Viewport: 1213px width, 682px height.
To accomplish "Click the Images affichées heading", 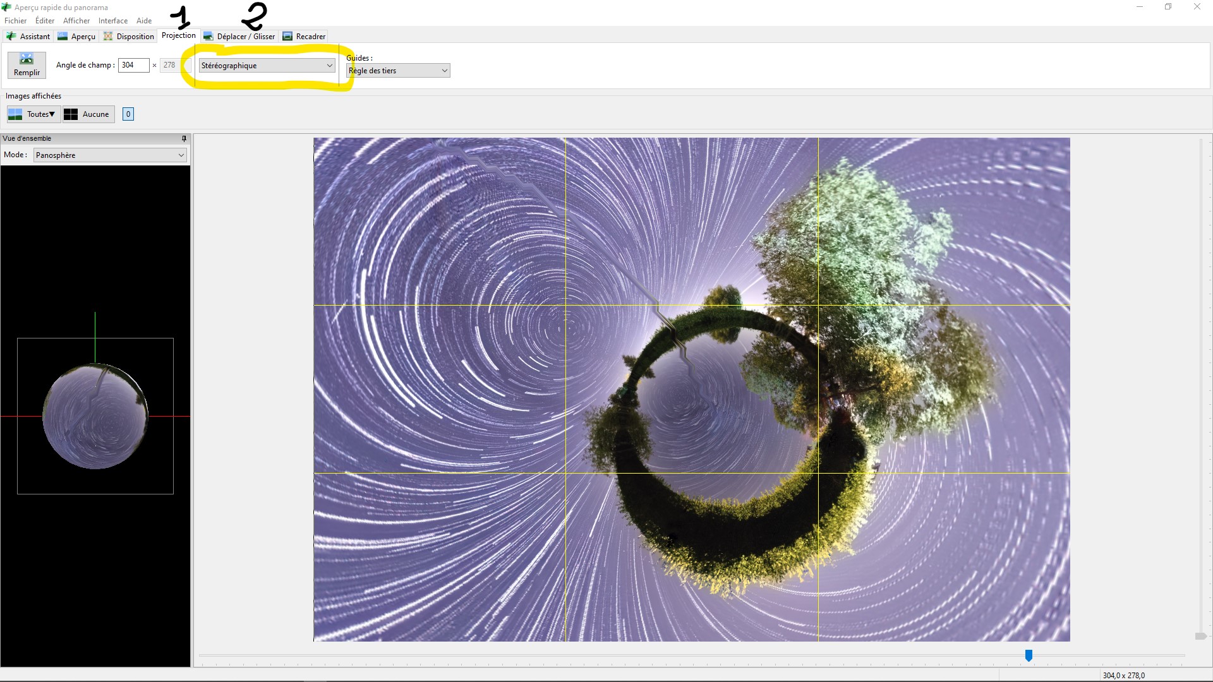I will pos(33,96).
